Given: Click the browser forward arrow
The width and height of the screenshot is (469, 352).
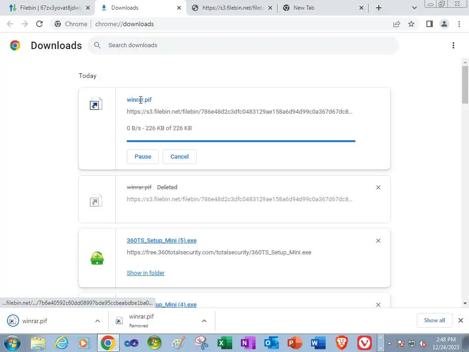Looking at the screenshot, I should 25,24.
